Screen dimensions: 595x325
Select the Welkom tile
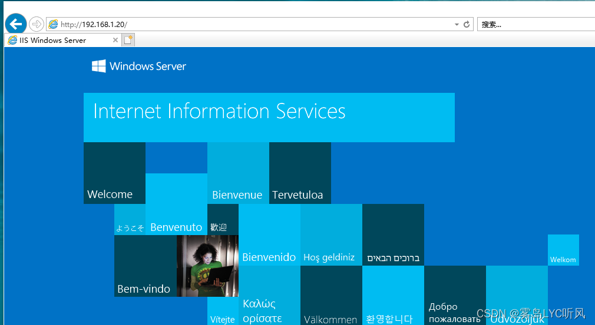(x=564, y=250)
